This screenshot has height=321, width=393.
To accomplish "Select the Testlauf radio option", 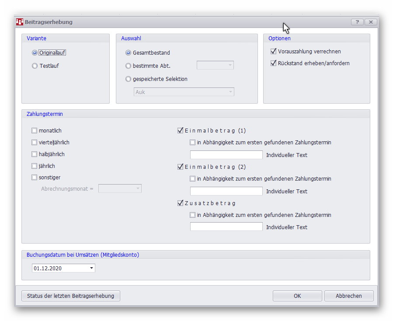I will pyautogui.click(x=35, y=66).
